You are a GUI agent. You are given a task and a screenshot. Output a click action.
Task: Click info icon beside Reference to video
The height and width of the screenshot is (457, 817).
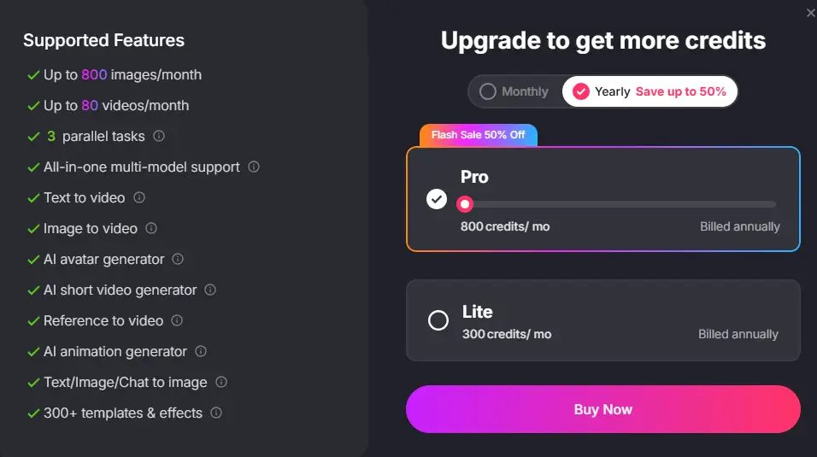(177, 320)
